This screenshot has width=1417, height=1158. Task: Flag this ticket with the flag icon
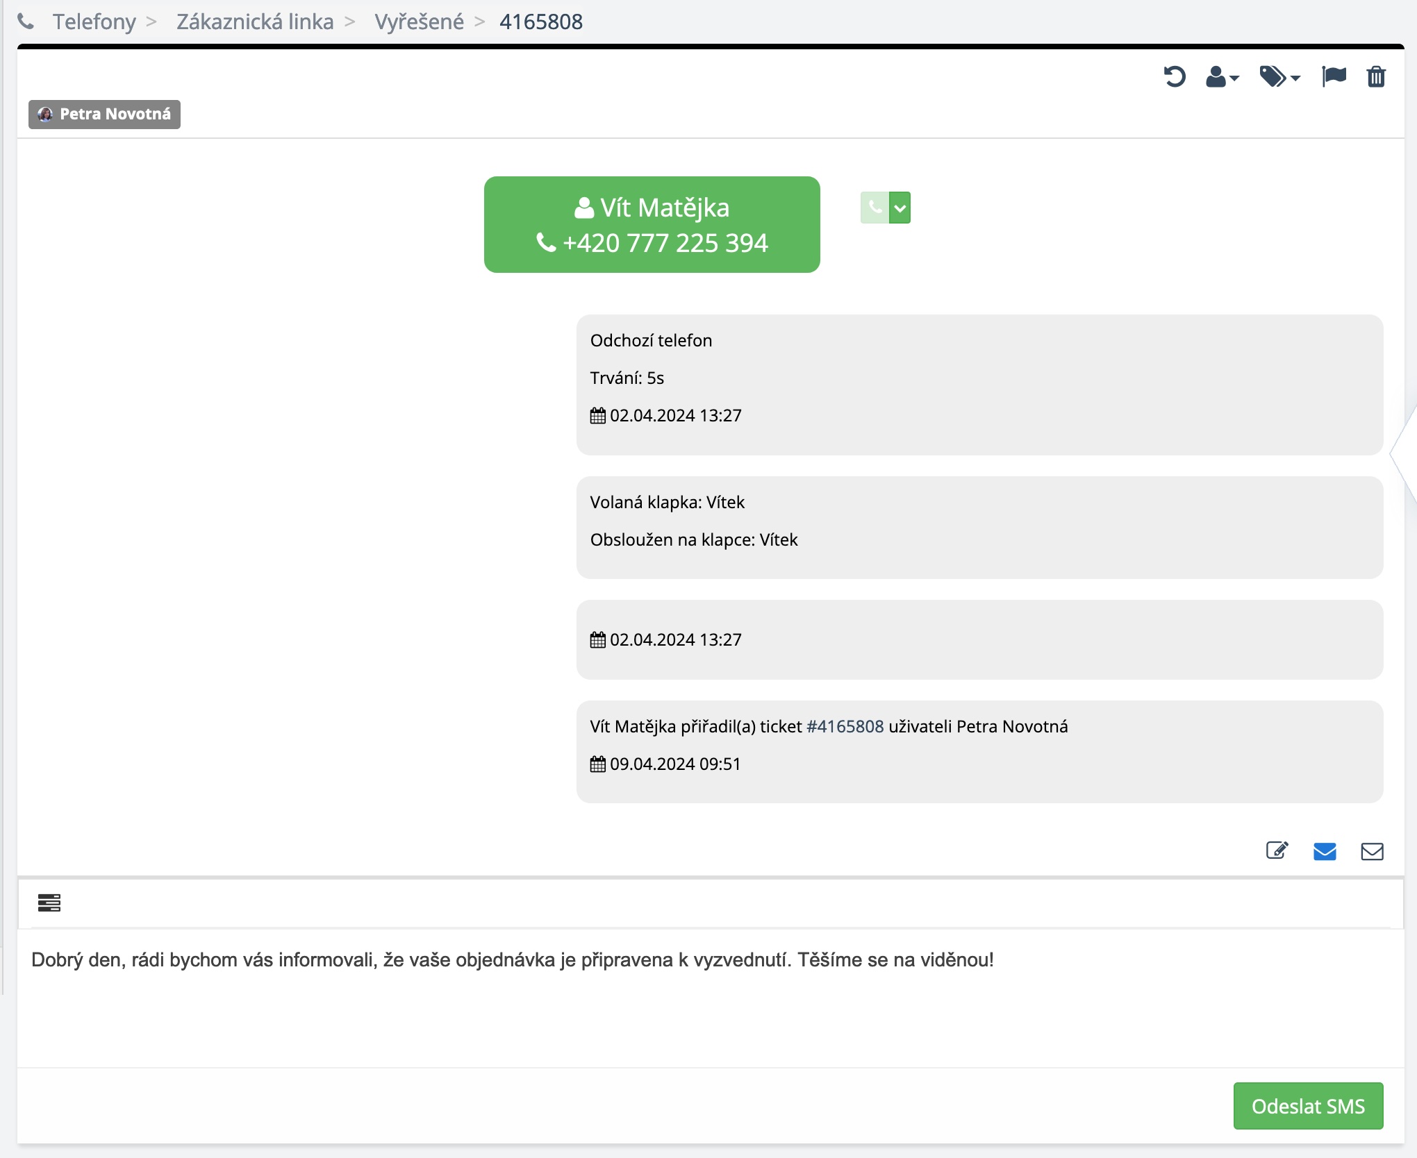click(1334, 76)
